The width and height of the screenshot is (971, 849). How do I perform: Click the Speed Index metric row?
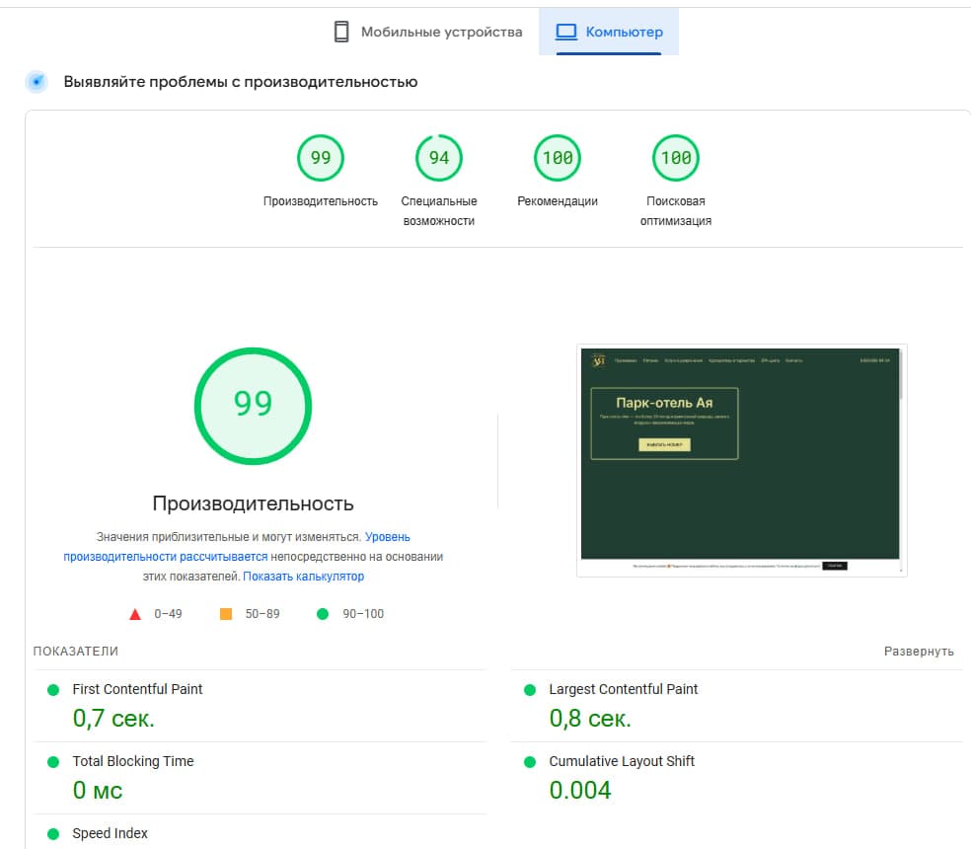(110, 833)
